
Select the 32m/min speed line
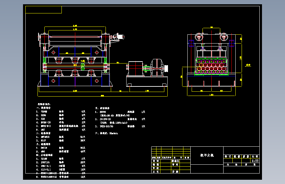coord(107,133)
